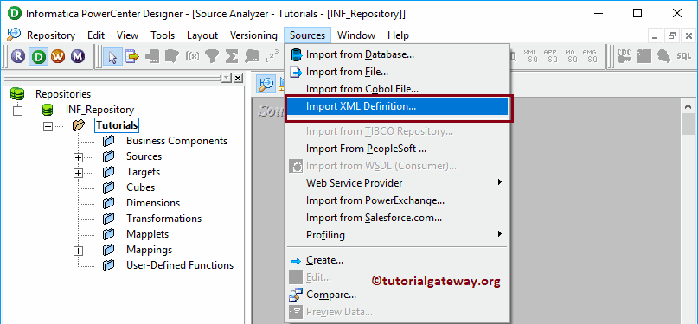Choose Import From PeopleSoft
The width and height of the screenshot is (698, 324).
[397, 149]
